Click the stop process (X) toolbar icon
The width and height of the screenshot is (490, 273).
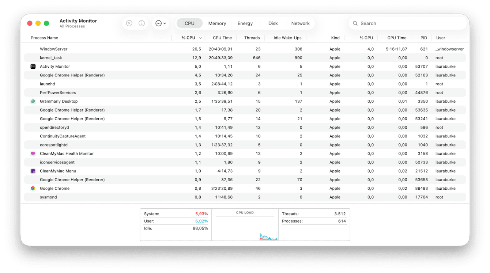tap(129, 23)
